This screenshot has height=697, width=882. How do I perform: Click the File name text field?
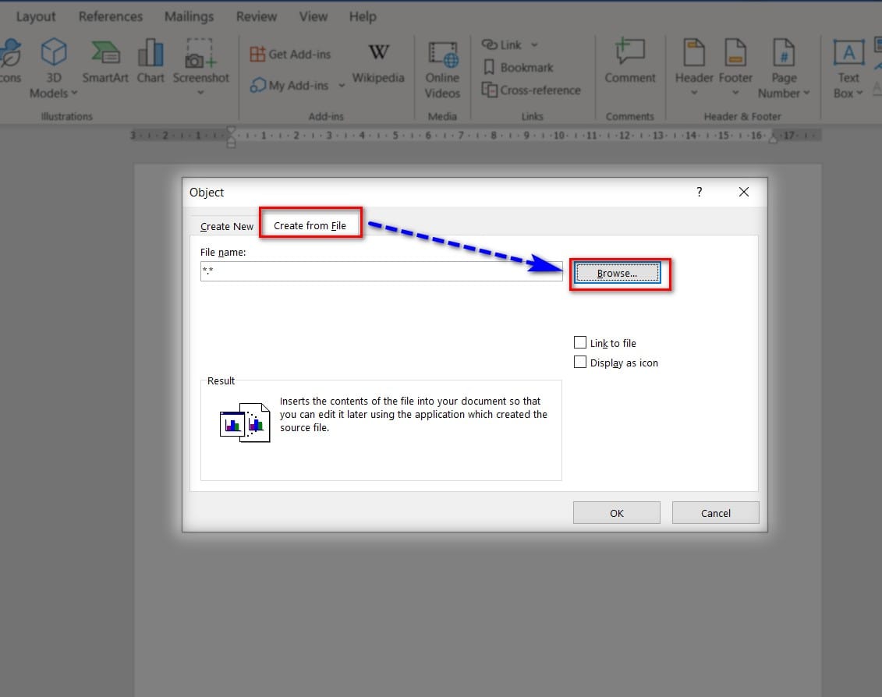[381, 271]
